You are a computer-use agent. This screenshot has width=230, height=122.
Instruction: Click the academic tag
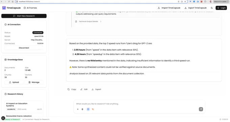point(11,109)
